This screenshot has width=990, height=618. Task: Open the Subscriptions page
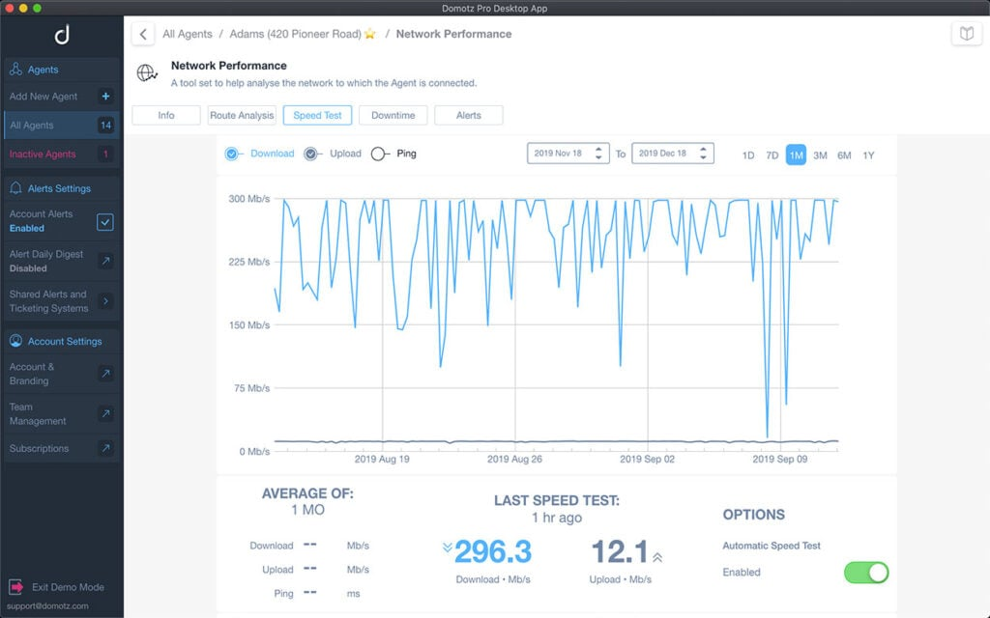click(106, 448)
